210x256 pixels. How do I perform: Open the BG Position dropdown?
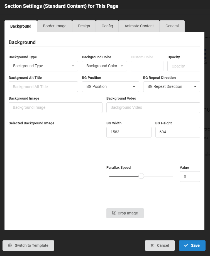tap(110, 87)
